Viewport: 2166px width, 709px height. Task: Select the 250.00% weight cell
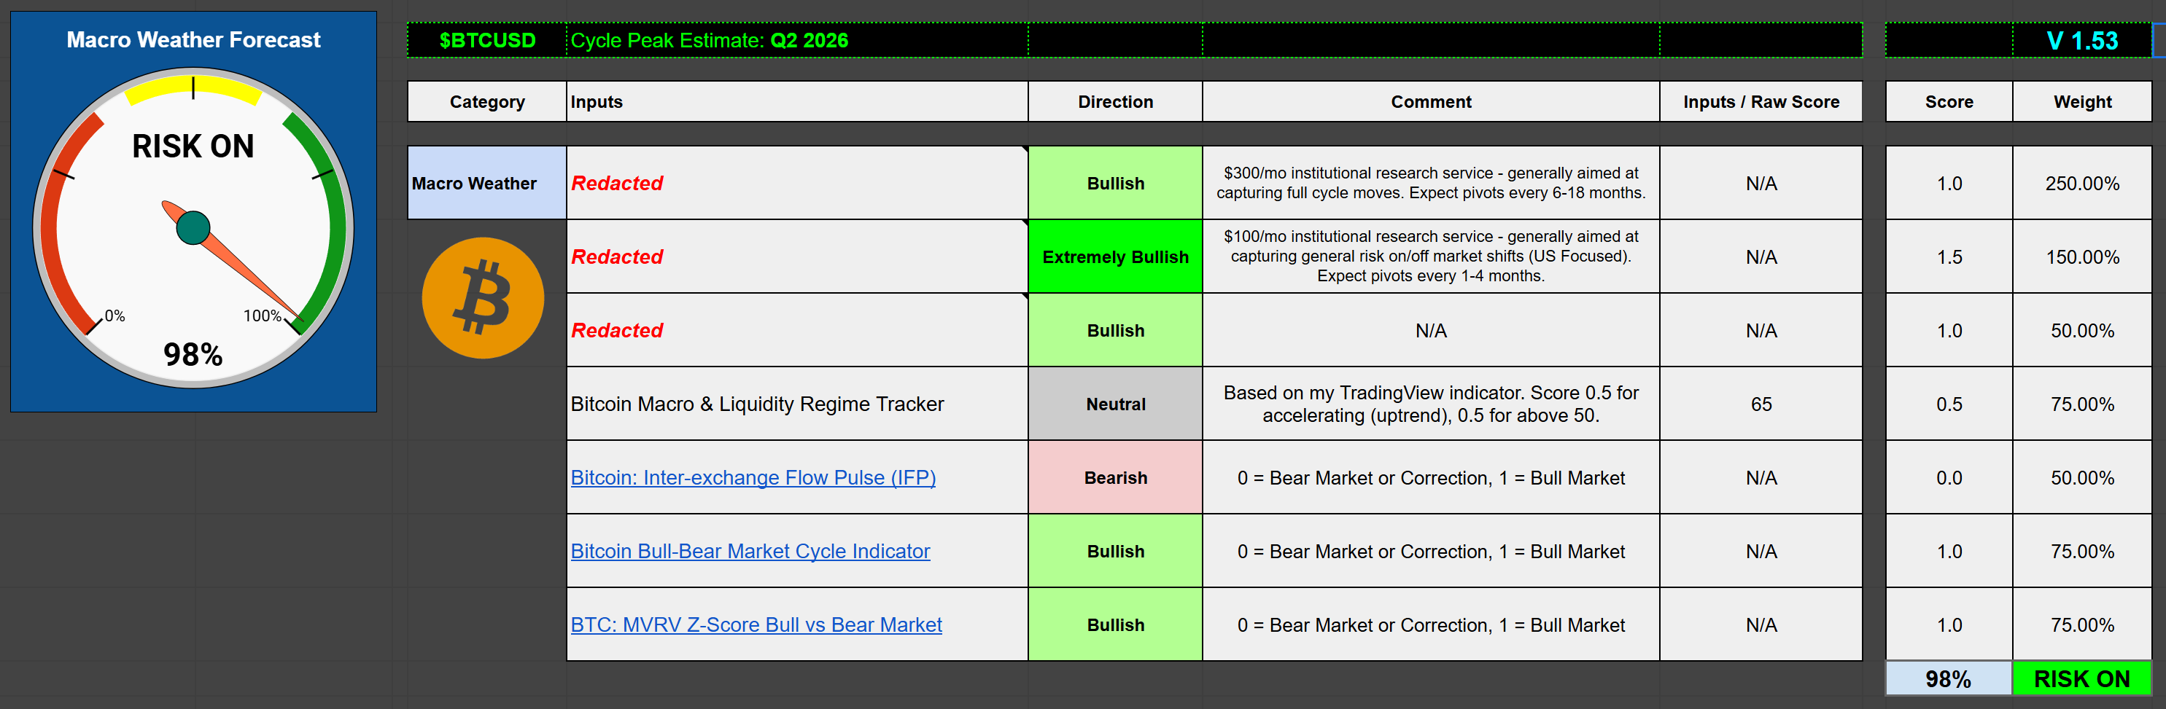point(2082,183)
